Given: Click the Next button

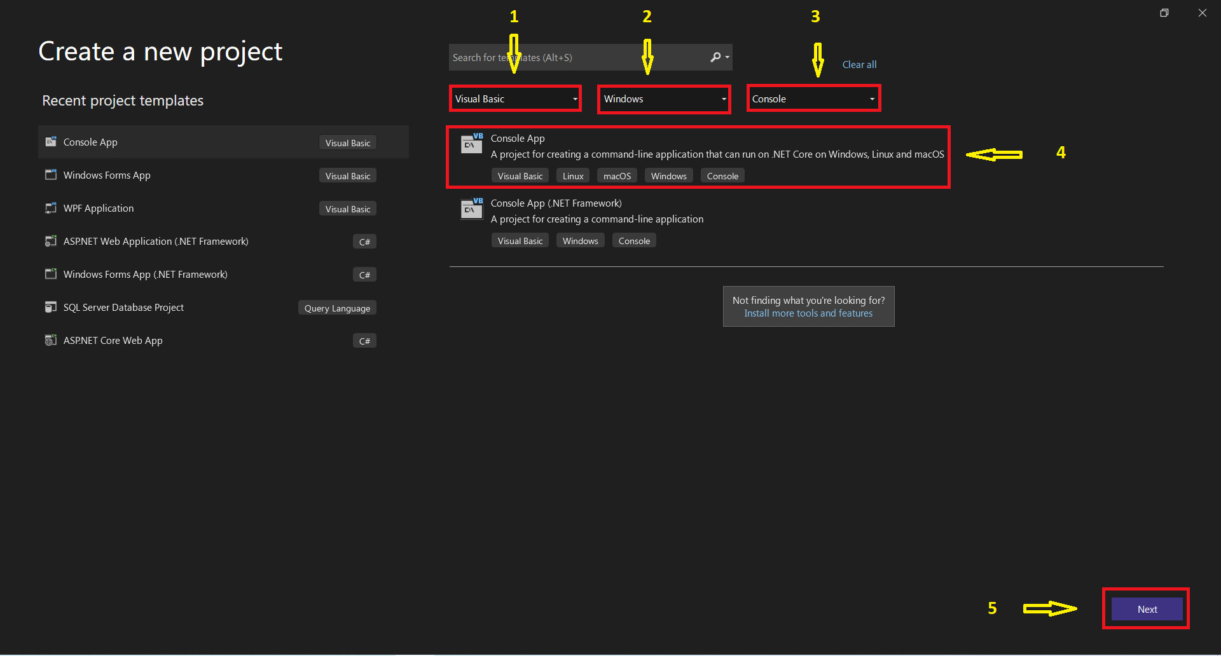Looking at the screenshot, I should (1146, 608).
